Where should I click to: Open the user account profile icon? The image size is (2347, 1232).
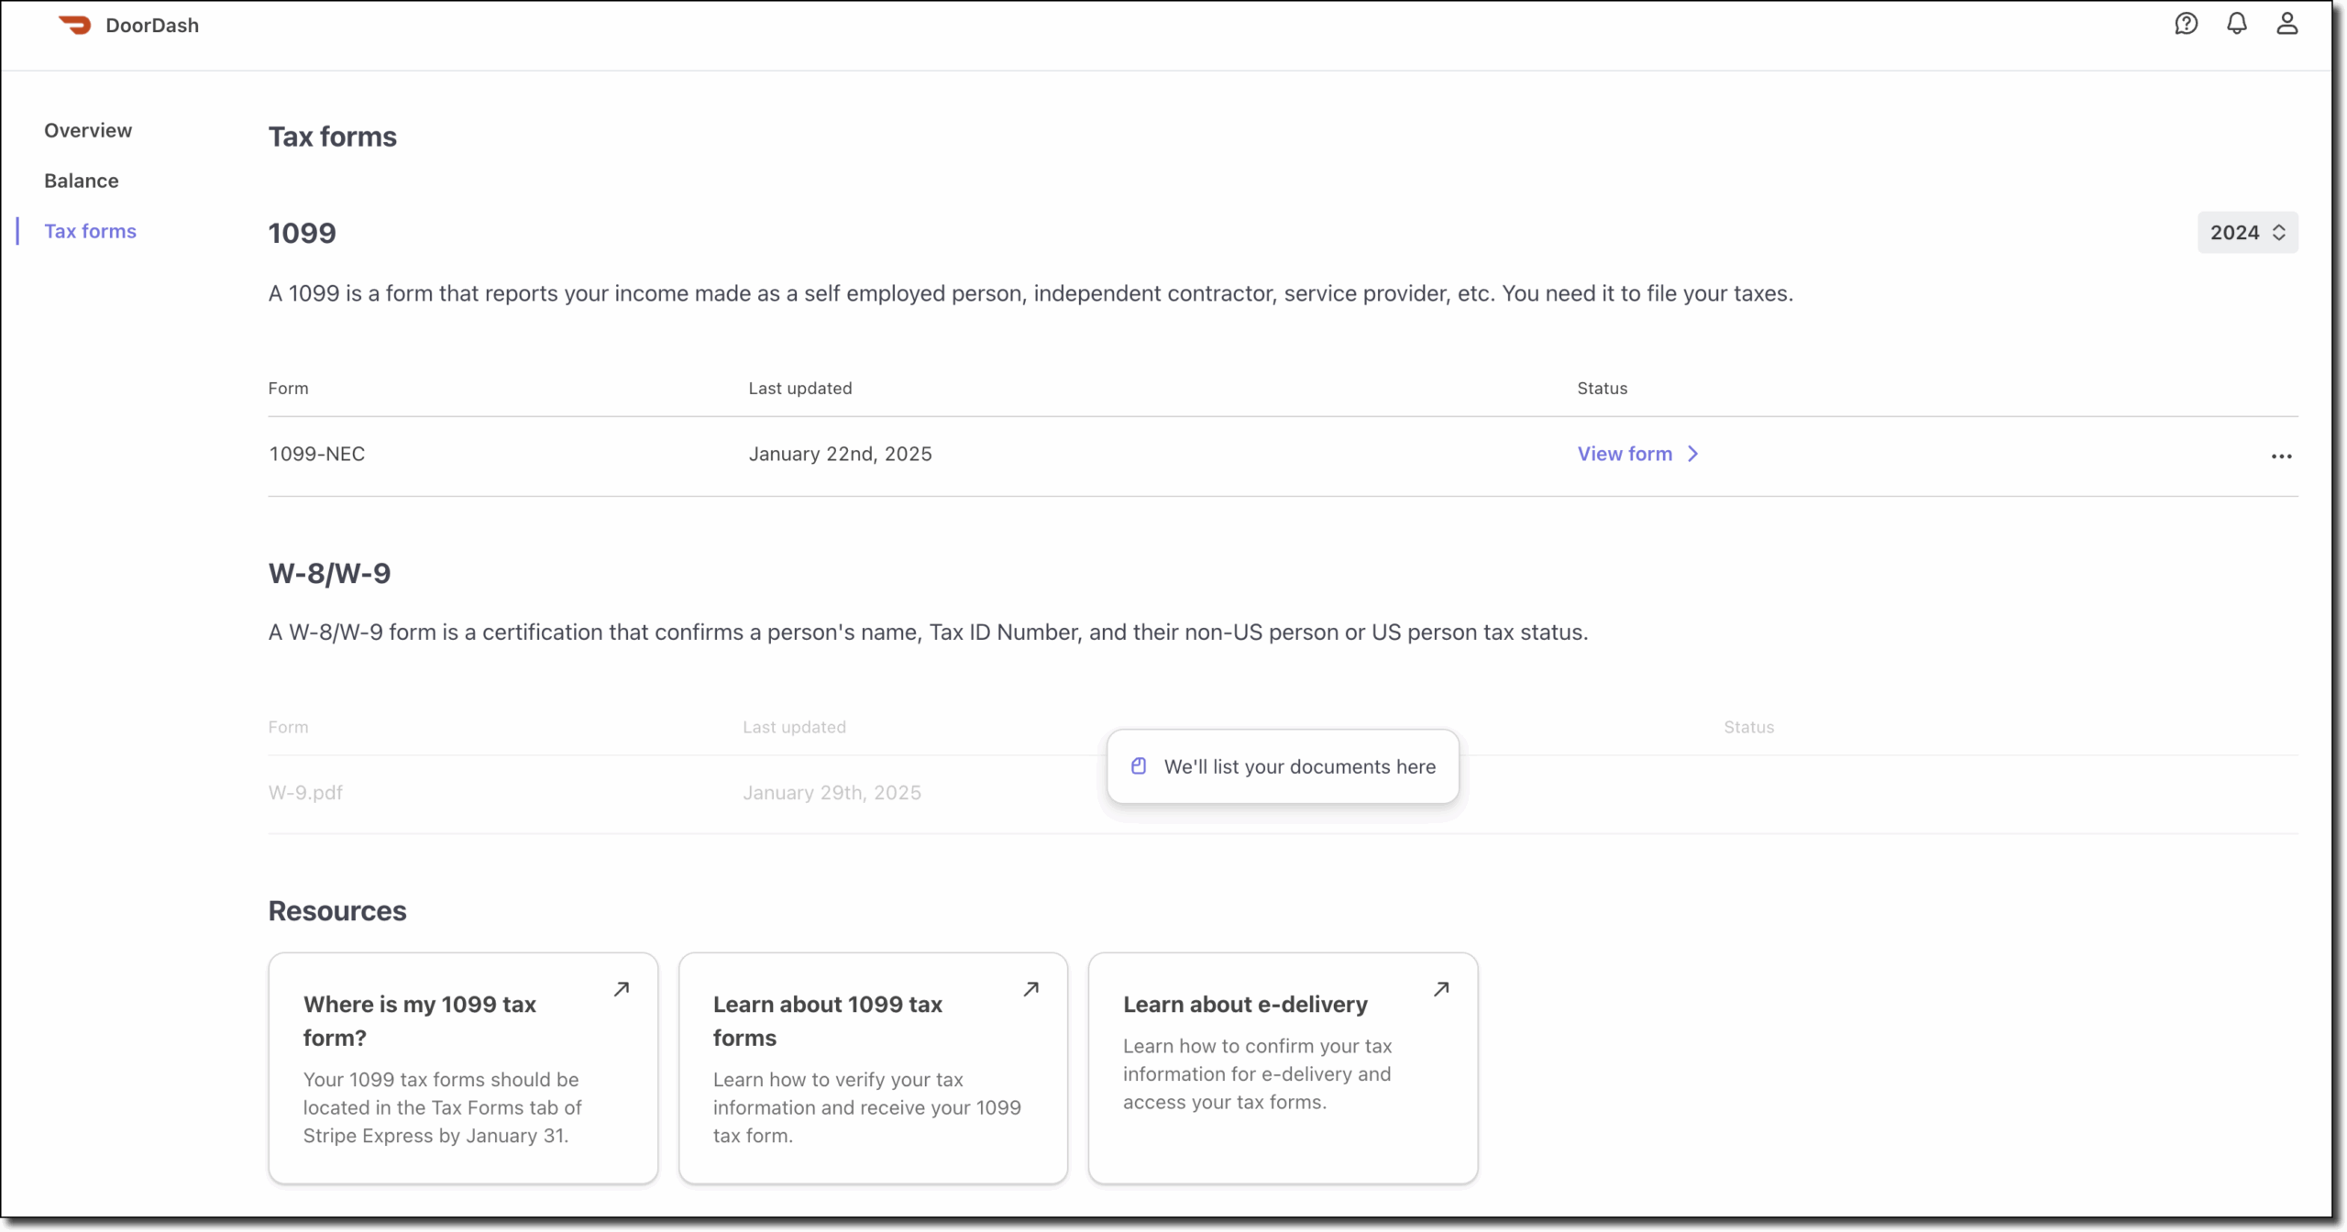click(x=2286, y=24)
